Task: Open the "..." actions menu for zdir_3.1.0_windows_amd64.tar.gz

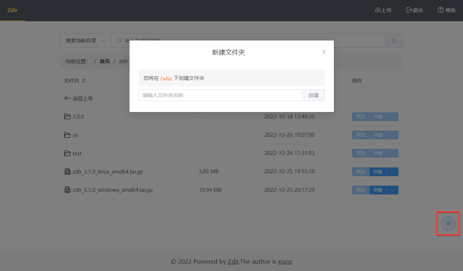Action: pyautogui.click(x=392, y=190)
